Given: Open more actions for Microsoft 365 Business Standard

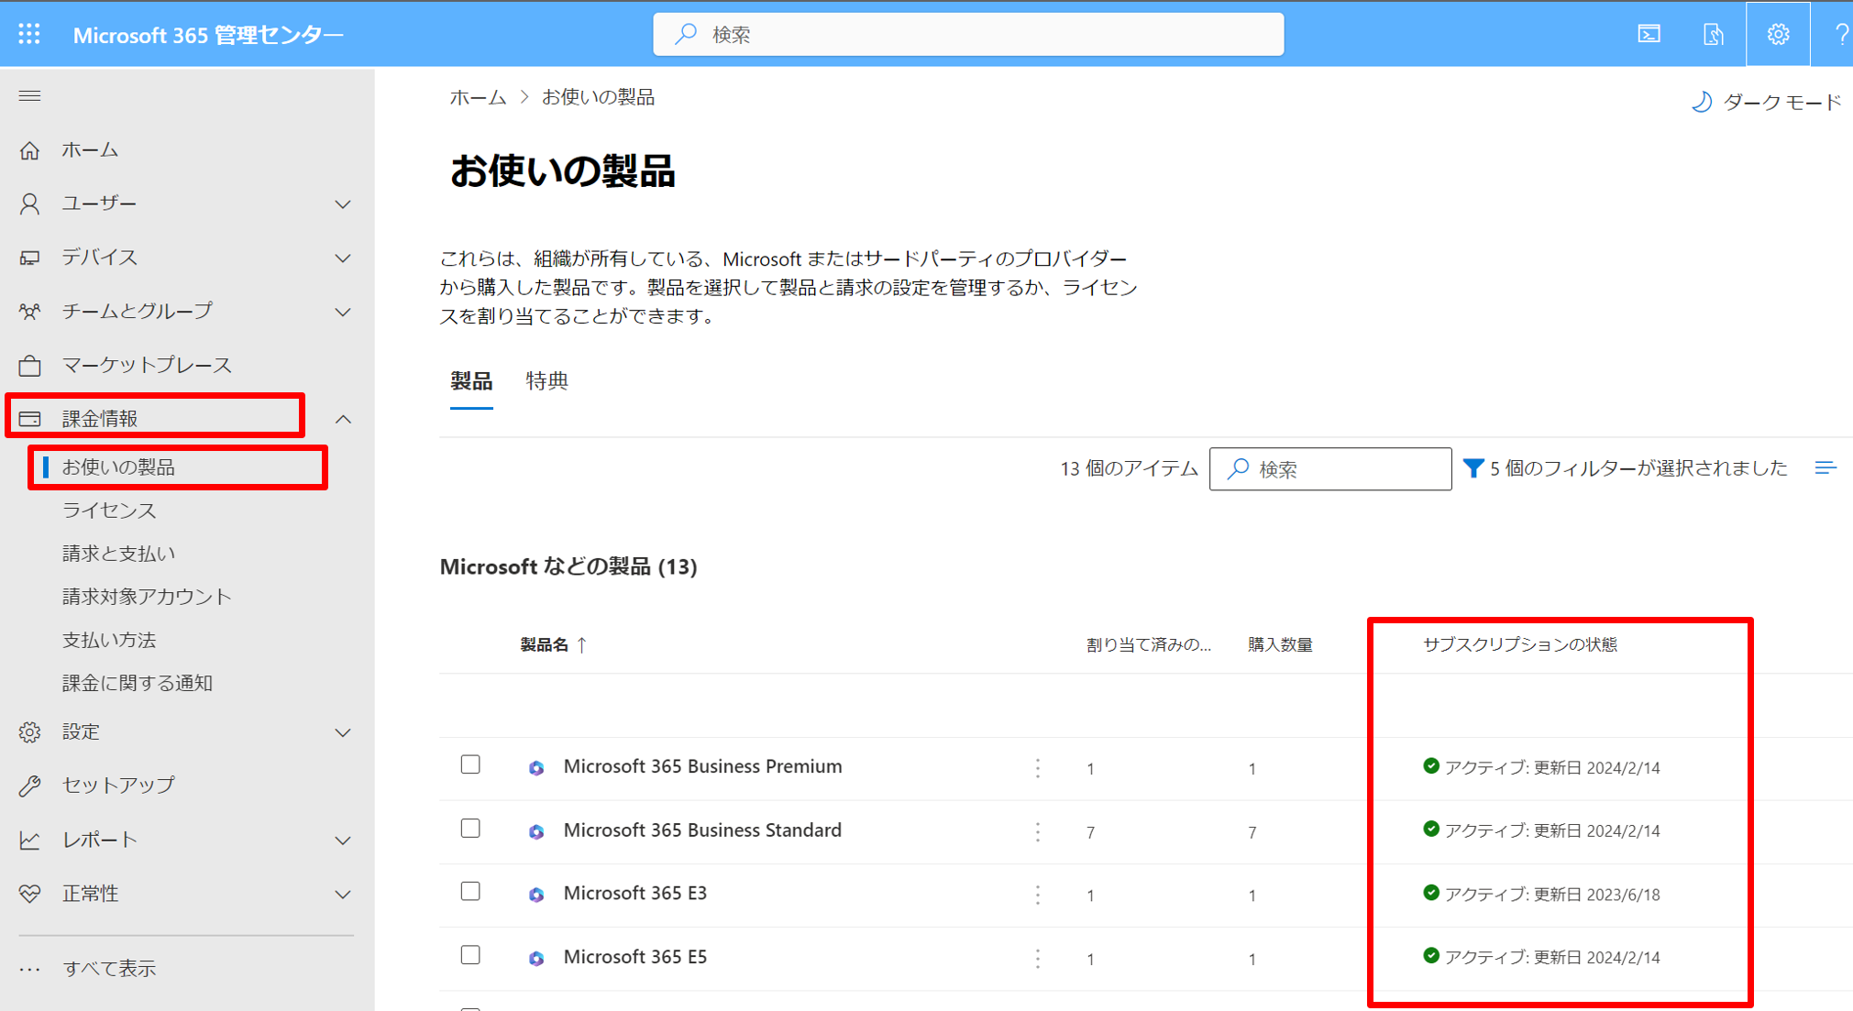Looking at the screenshot, I should pyautogui.click(x=1037, y=831).
